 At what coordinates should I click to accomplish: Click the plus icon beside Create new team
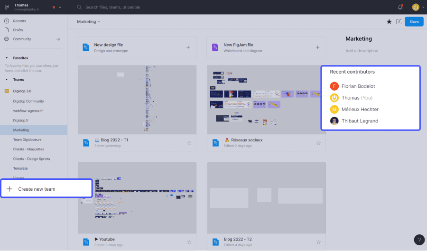click(x=9, y=189)
